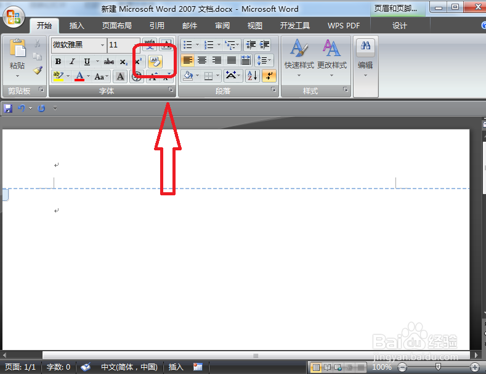486x374 pixels.
Task: Click the Bullets list icon
Action: [188, 44]
